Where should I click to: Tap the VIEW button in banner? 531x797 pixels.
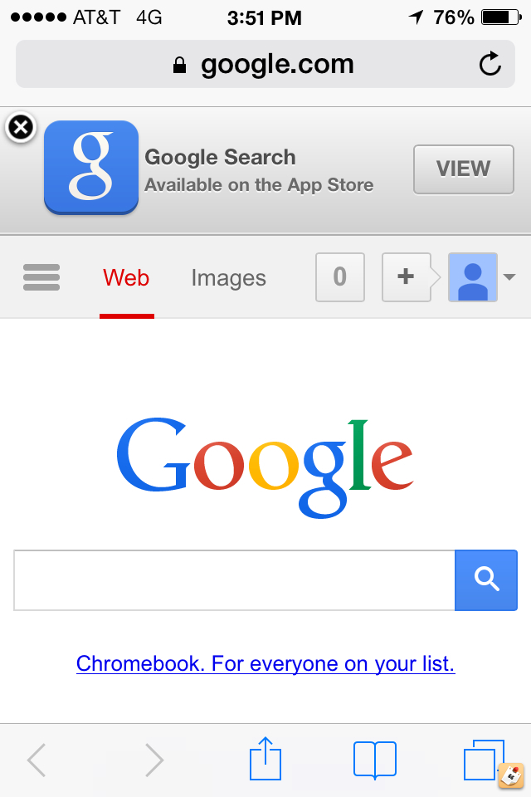[x=464, y=169]
